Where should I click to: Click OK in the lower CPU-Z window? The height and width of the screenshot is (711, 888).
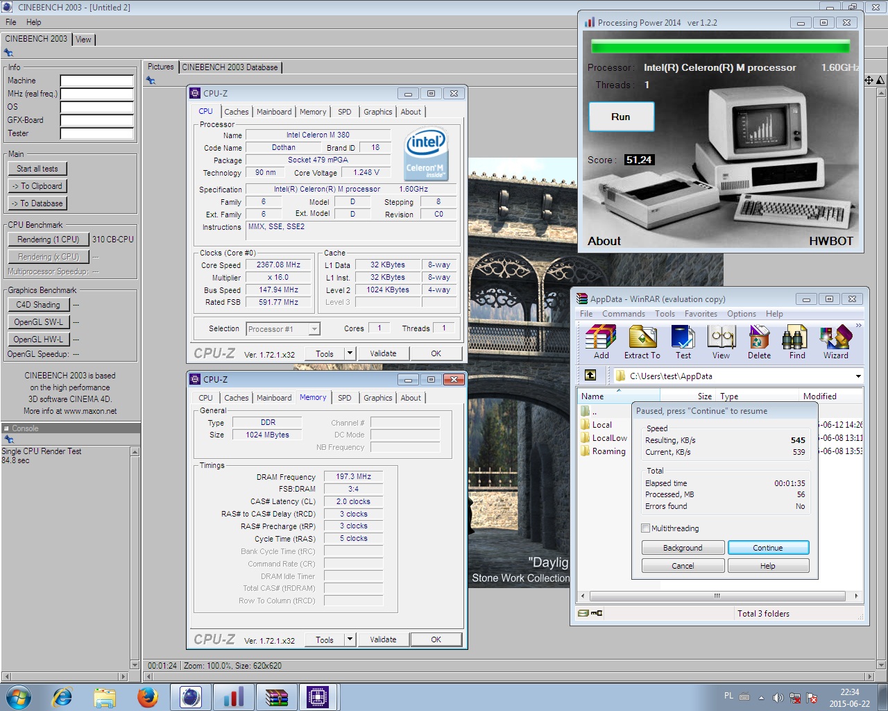tap(436, 639)
